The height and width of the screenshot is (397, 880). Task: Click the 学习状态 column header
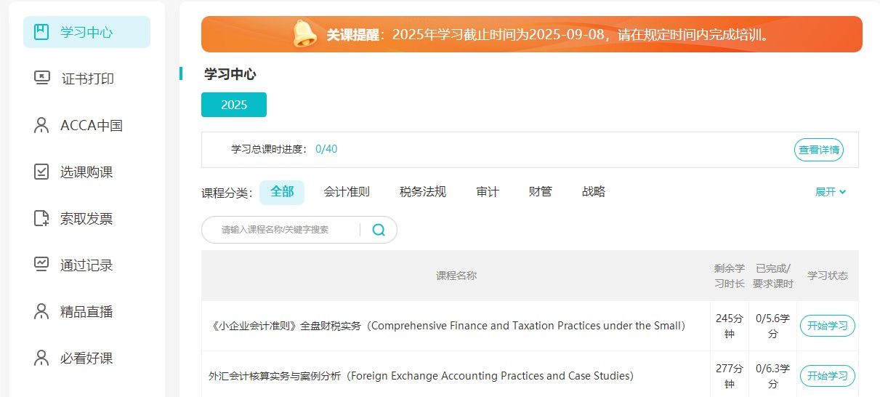(828, 276)
